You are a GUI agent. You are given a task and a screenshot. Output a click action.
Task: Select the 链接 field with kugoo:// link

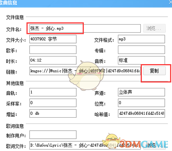pos(85,71)
